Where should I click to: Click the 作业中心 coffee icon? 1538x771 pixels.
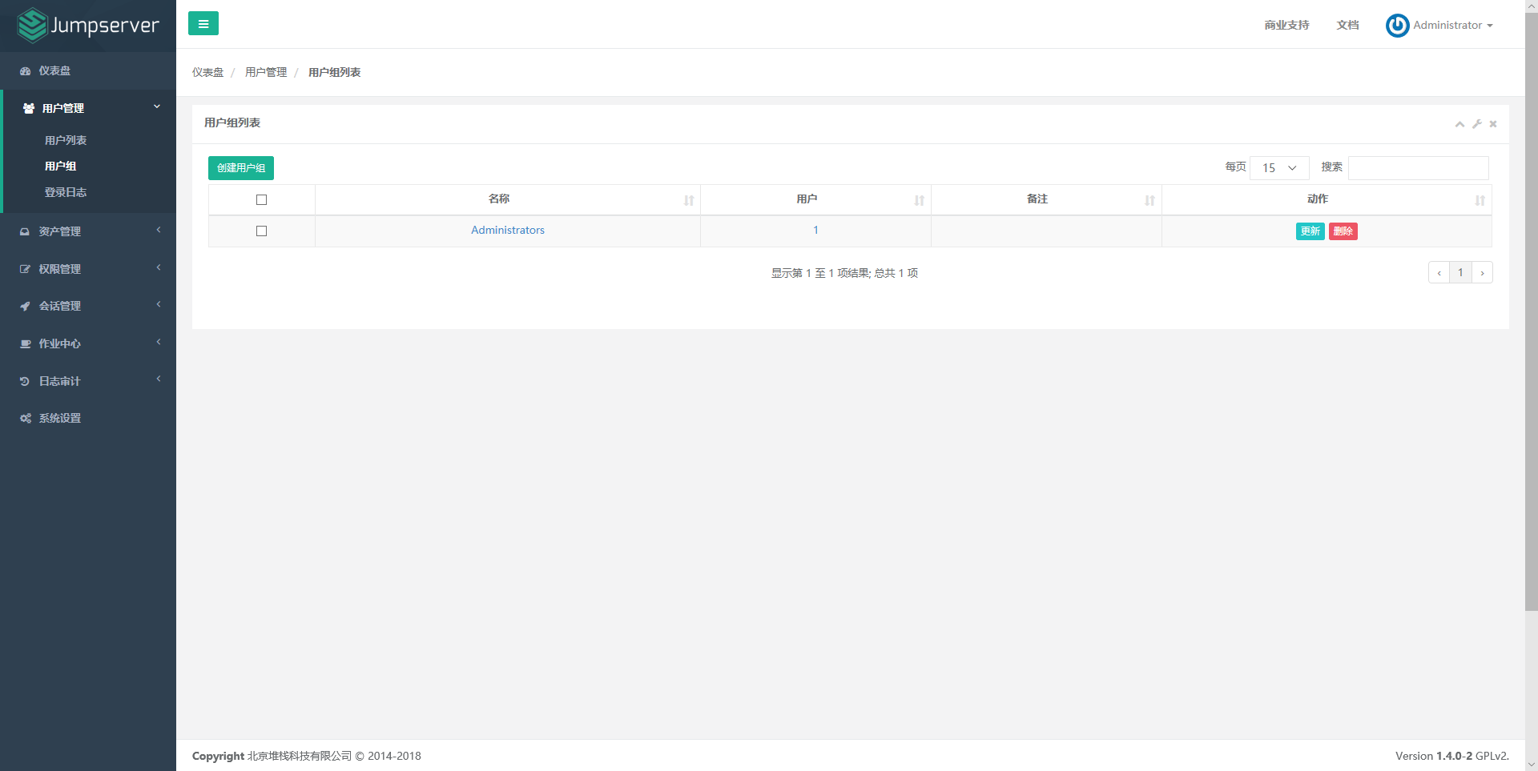point(25,344)
